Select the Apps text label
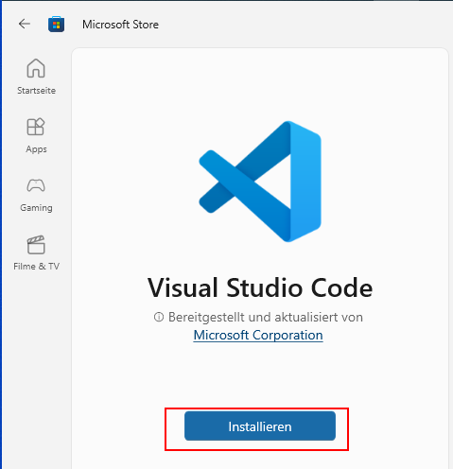This screenshot has height=469, width=453. click(36, 149)
